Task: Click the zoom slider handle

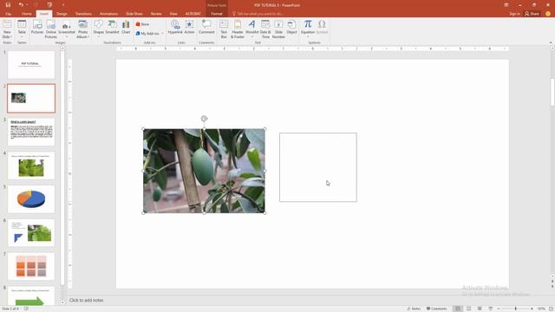Action: pos(516,309)
